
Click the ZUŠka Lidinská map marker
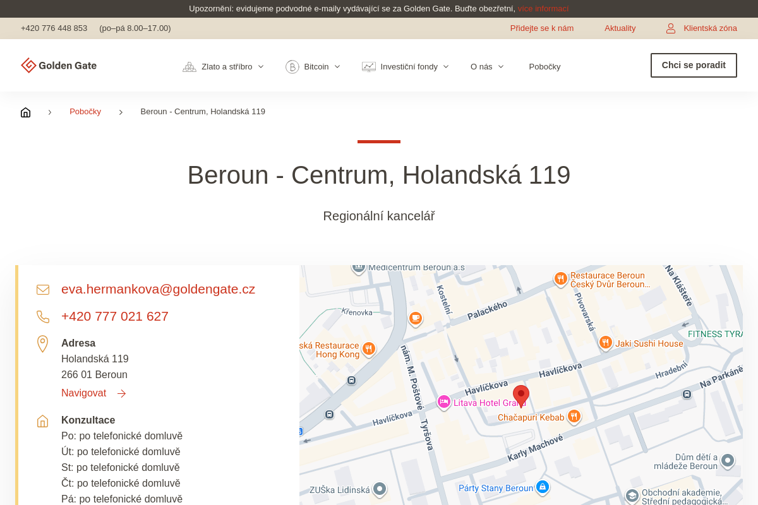379,489
